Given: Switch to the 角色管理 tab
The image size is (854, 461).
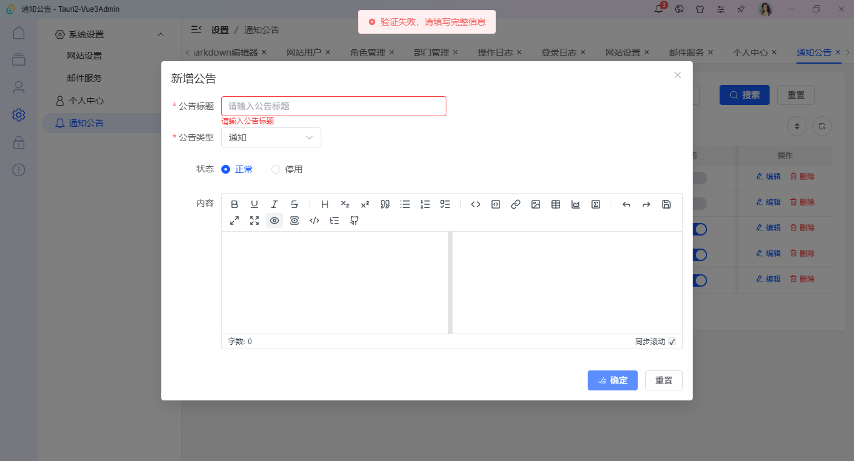Looking at the screenshot, I should click(x=368, y=52).
